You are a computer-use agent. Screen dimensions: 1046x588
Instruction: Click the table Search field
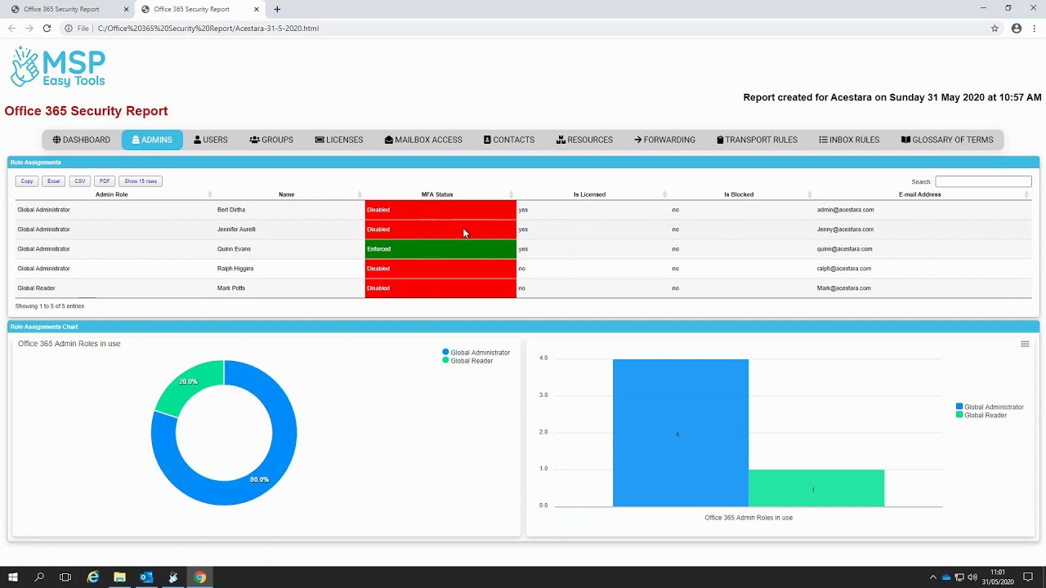(x=983, y=181)
